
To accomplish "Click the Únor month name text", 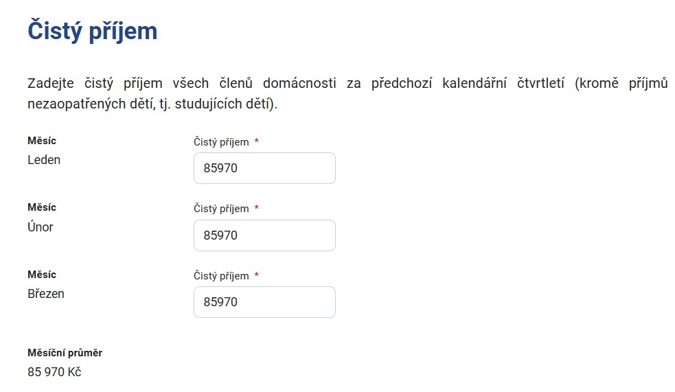I will tap(40, 227).
